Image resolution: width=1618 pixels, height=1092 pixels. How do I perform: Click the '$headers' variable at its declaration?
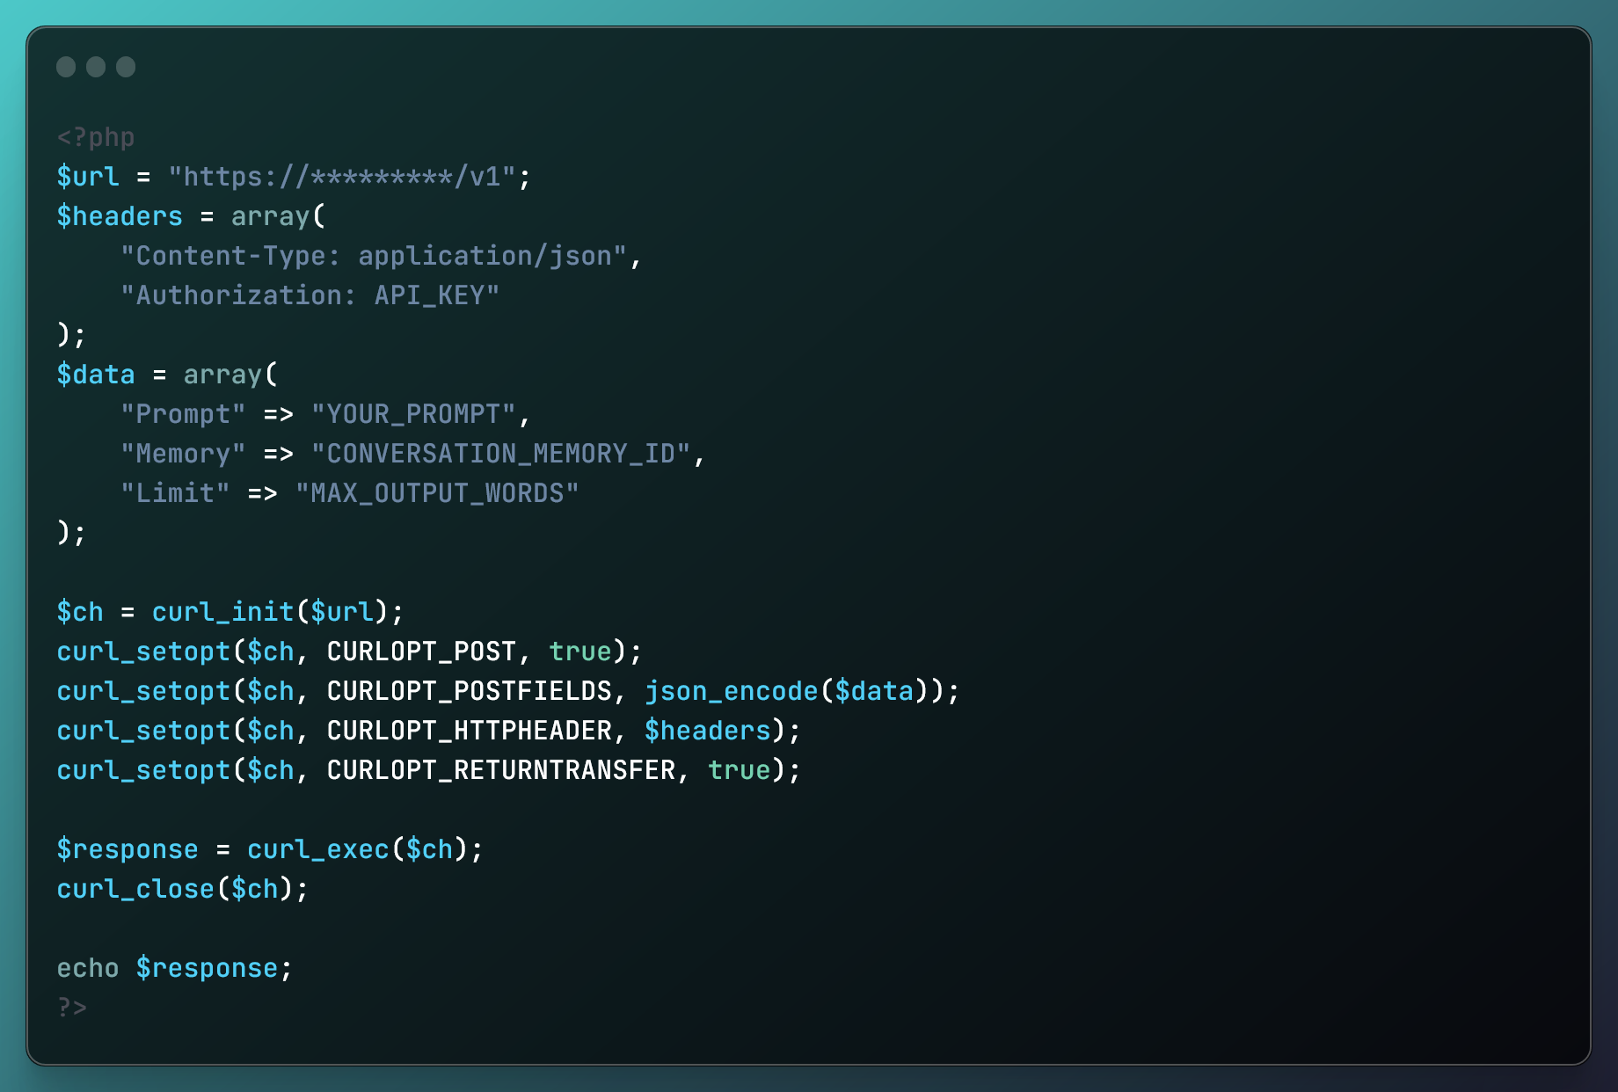pos(120,216)
